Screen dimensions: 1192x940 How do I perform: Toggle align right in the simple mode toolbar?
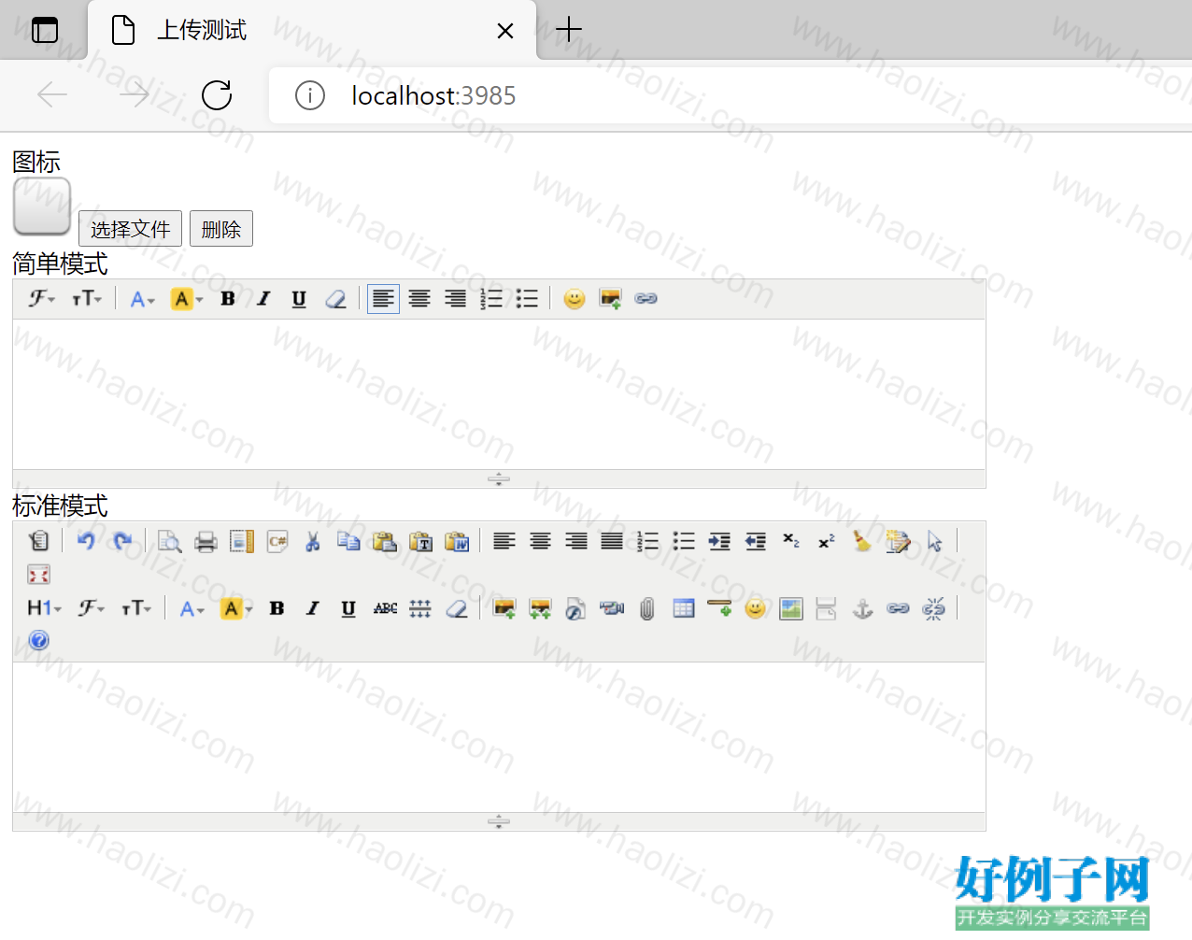[455, 299]
